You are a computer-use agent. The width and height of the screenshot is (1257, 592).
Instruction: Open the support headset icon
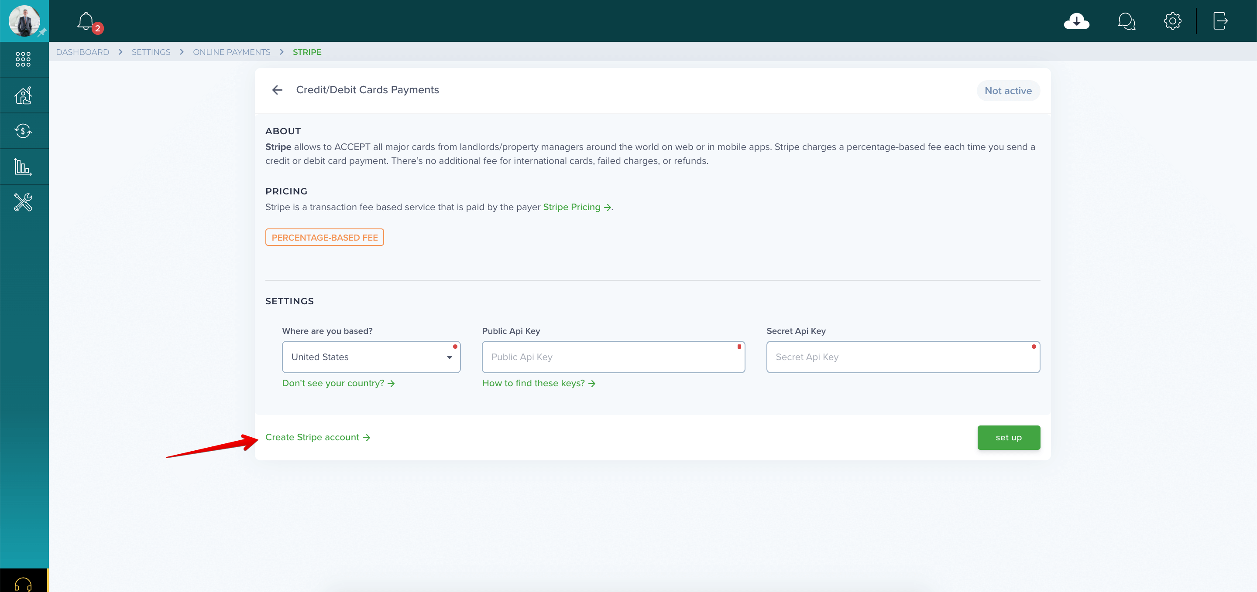click(23, 584)
